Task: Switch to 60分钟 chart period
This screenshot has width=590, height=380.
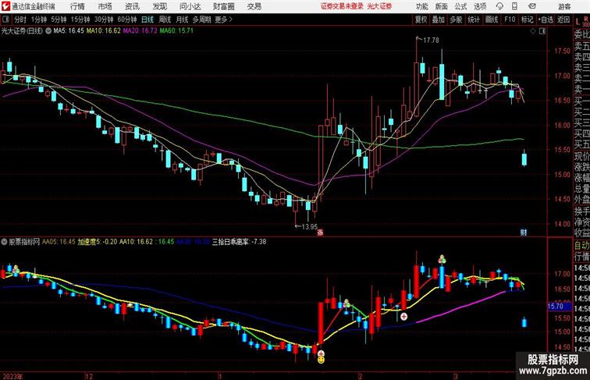Action: coord(127,20)
